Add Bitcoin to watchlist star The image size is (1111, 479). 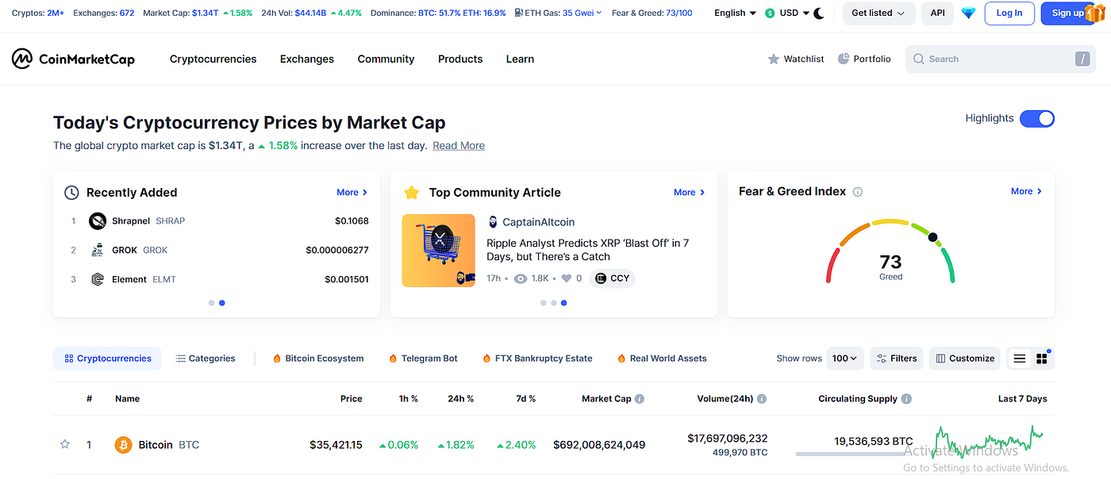pyautogui.click(x=65, y=445)
